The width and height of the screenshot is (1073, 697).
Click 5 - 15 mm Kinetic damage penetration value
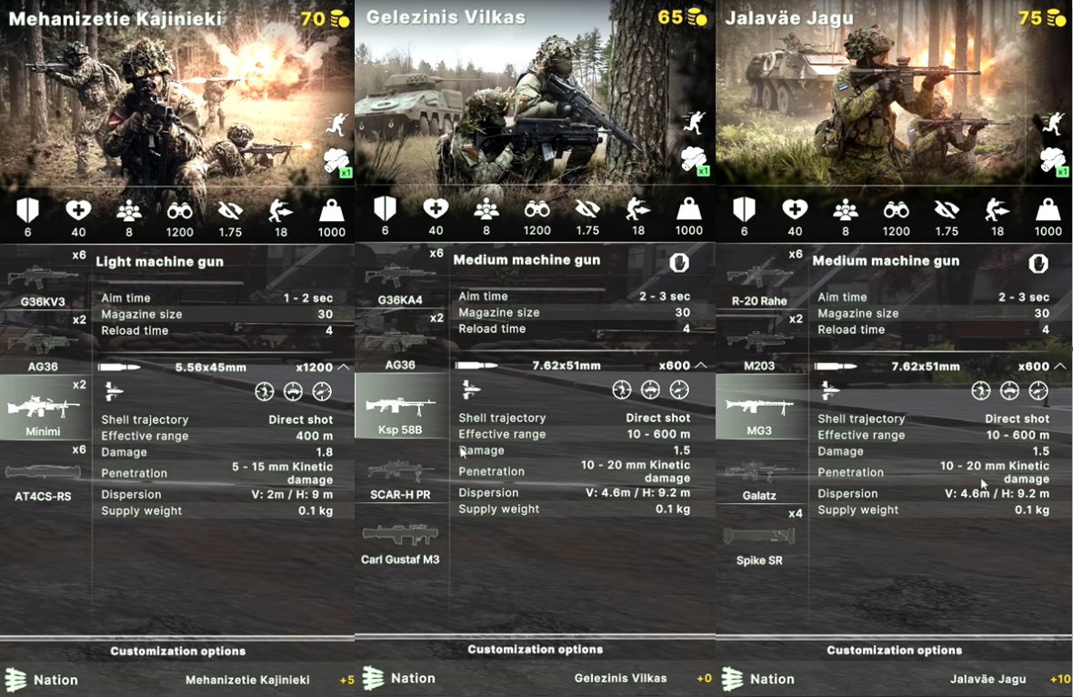click(x=283, y=473)
